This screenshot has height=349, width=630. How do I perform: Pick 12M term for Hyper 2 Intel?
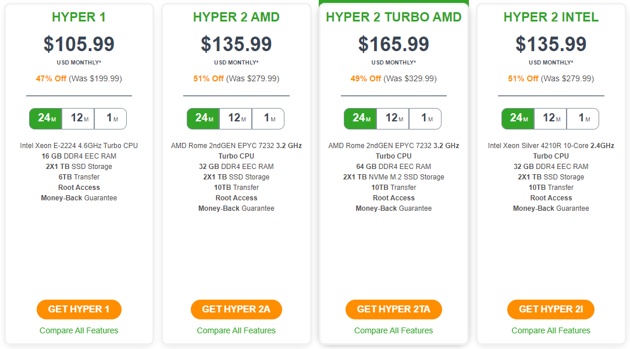[x=550, y=118]
